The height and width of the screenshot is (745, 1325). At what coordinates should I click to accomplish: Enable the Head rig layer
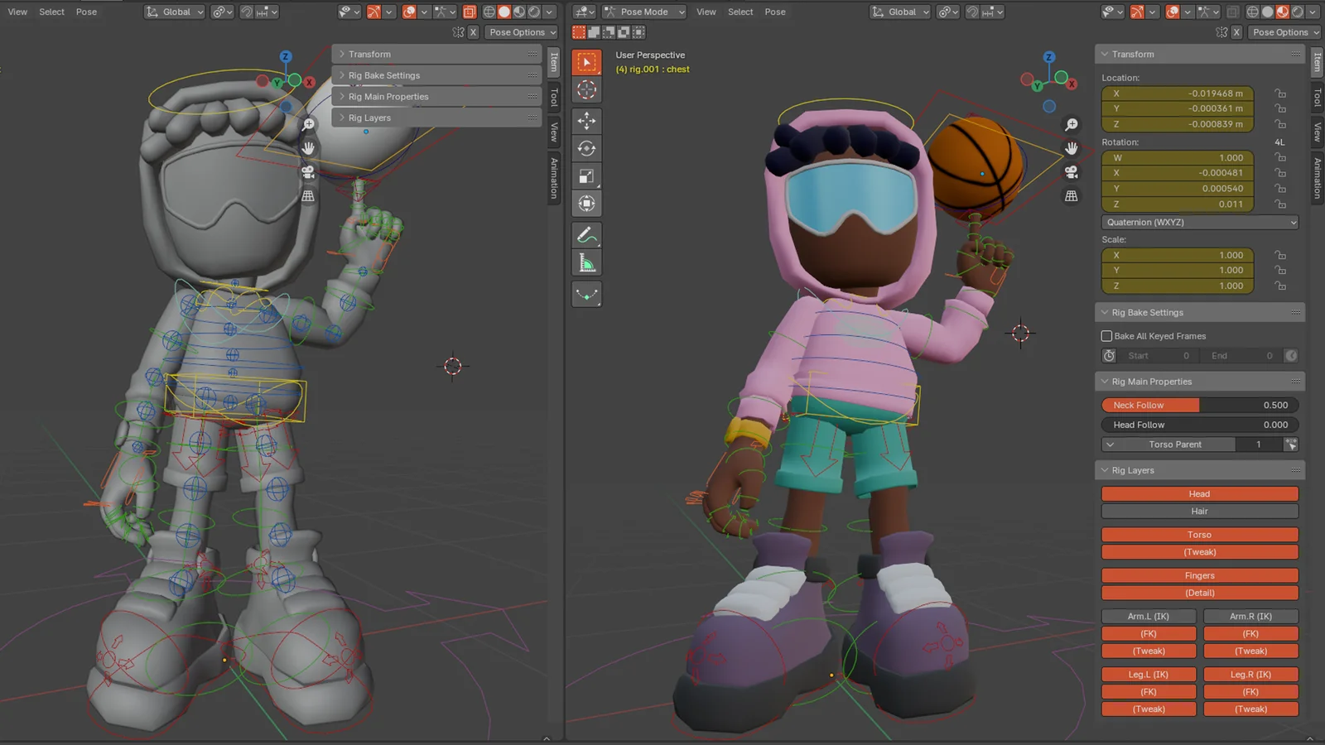pyautogui.click(x=1199, y=493)
